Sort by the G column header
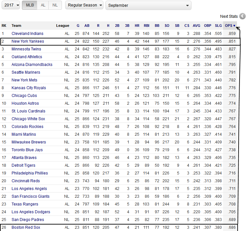The image size is (246, 231). click(x=78, y=26)
